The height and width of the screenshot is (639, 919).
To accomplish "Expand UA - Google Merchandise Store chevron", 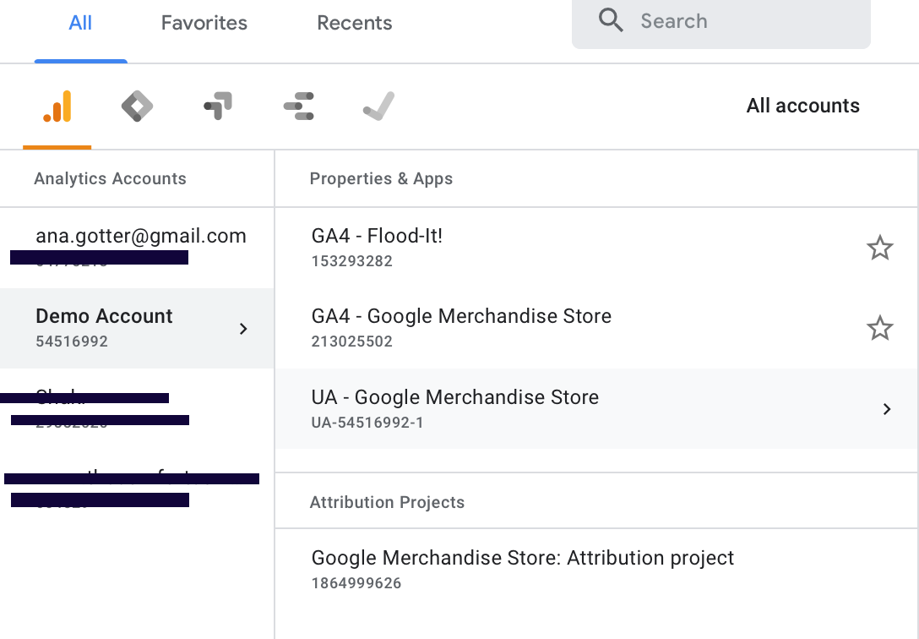I will tap(887, 409).
